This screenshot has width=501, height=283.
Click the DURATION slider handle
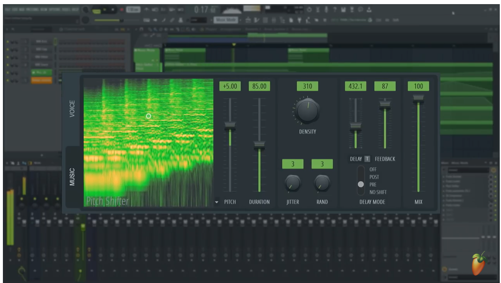point(259,145)
